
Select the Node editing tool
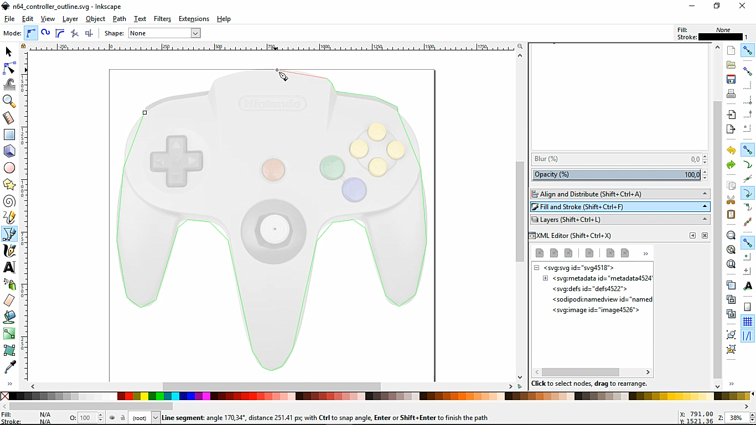coord(9,69)
